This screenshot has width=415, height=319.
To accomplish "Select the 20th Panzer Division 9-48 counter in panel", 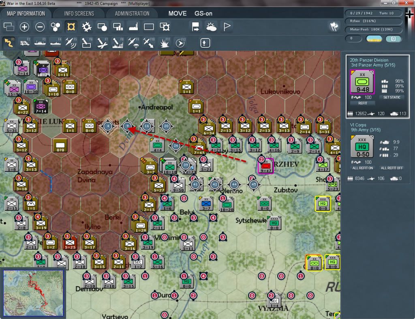I will pyautogui.click(x=362, y=82).
